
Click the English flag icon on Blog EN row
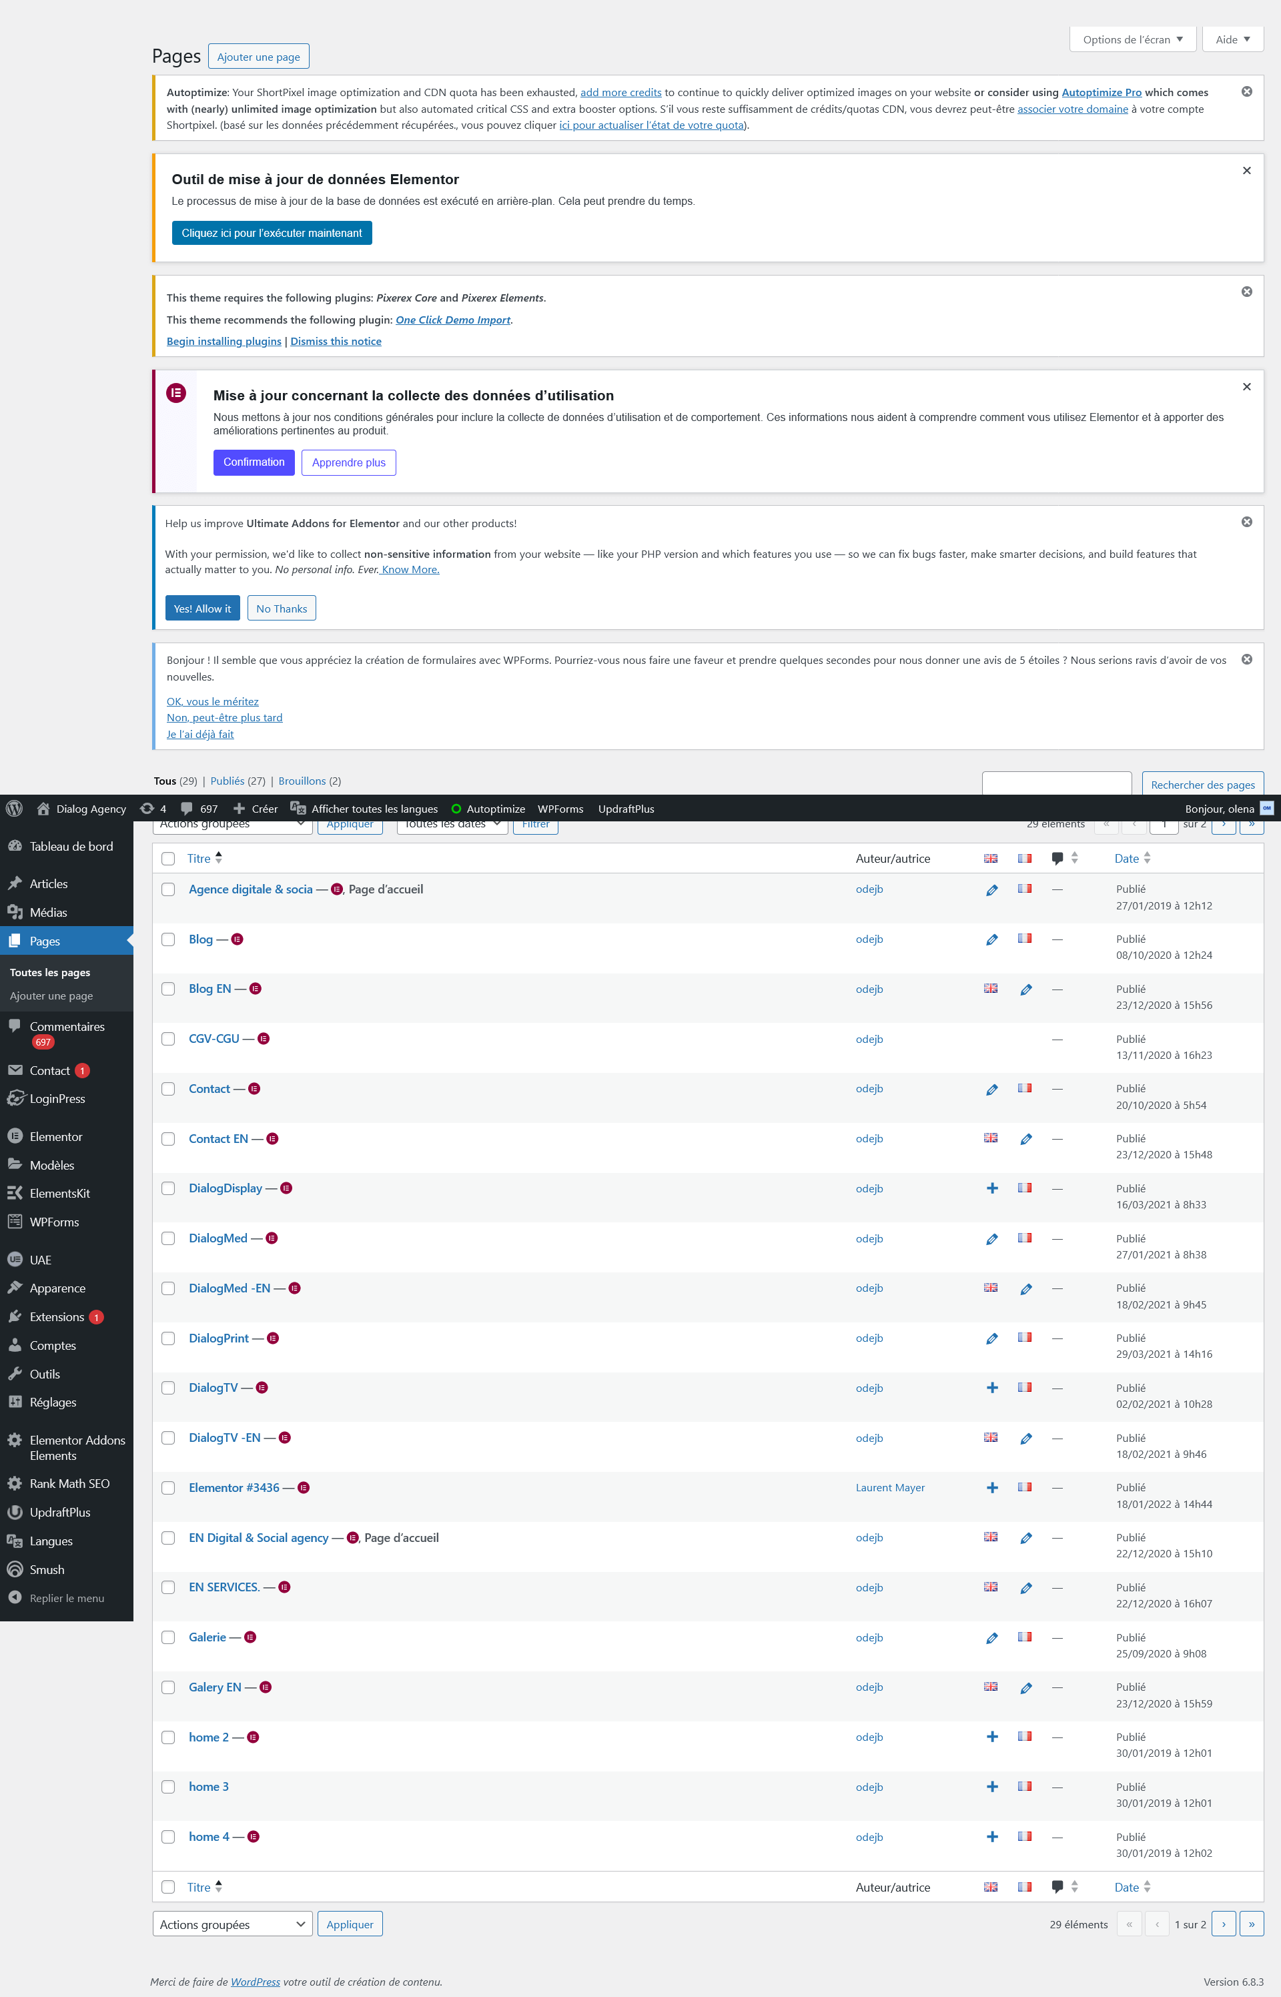[990, 988]
